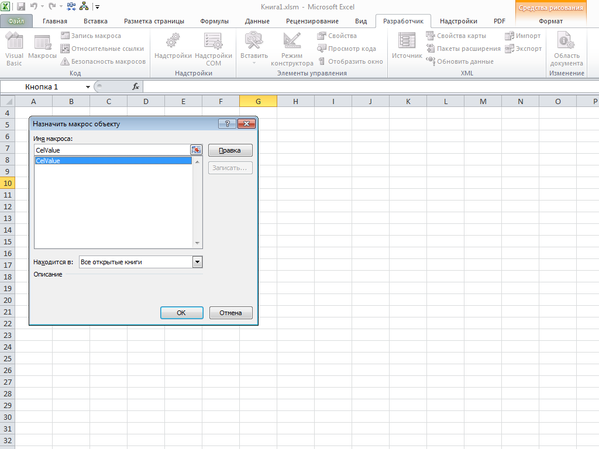Expand the Name Box dropdown arrow
The image size is (599, 449).
[88, 87]
